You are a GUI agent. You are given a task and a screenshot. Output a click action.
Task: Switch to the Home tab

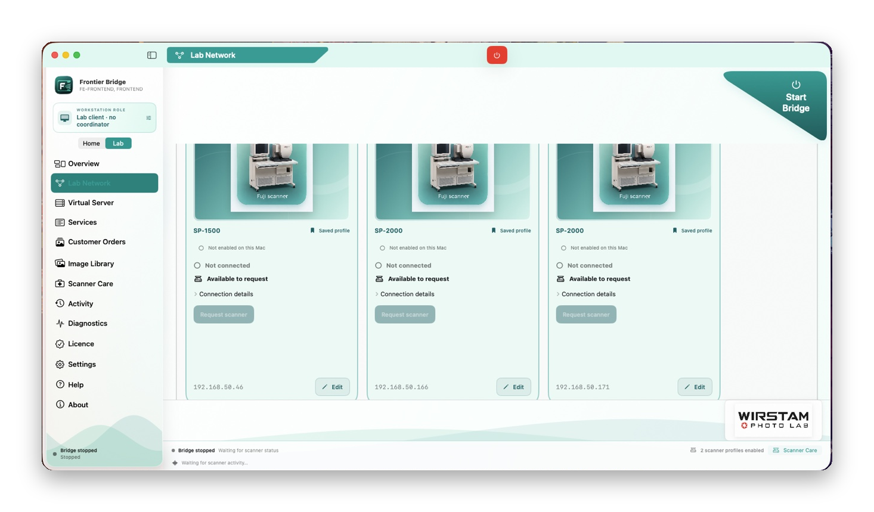coord(91,144)
